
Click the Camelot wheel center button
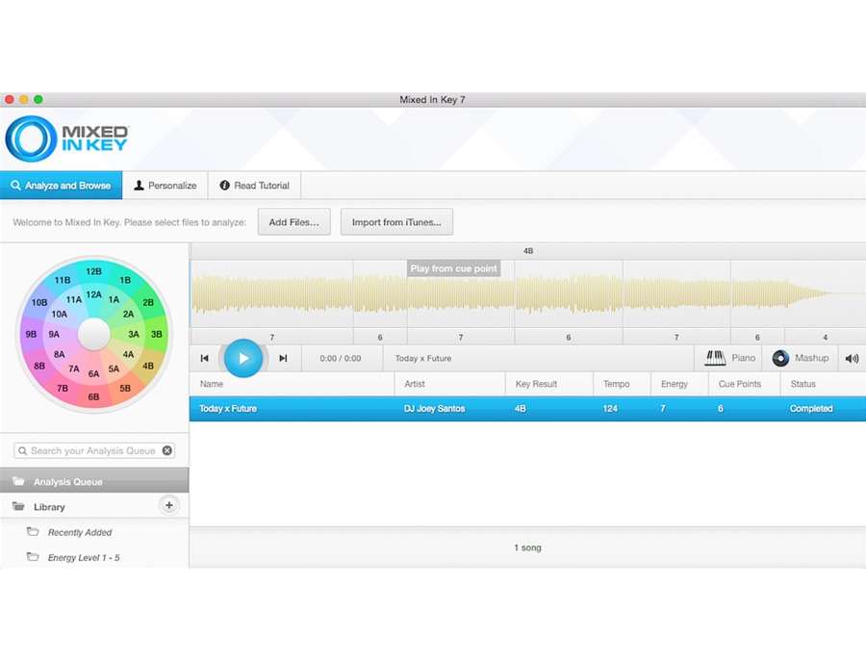[94, 334]
